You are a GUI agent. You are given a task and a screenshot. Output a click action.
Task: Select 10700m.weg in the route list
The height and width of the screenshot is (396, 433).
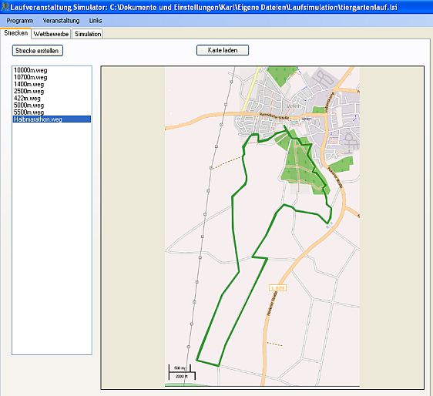point(52,77)
